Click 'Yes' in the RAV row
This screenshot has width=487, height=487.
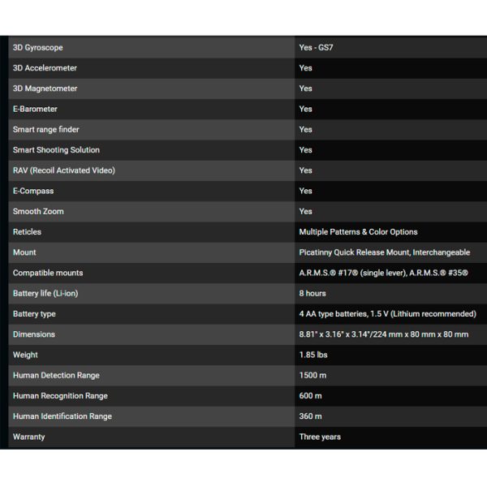point(306,170)
